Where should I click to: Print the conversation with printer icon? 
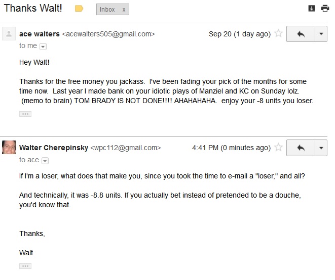(x=325, y=9)
